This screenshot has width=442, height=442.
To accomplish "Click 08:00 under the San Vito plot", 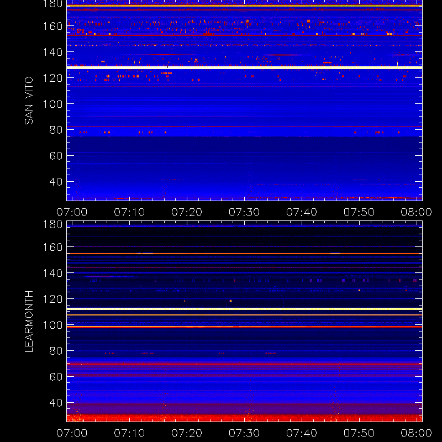I will tap(417, 212).
